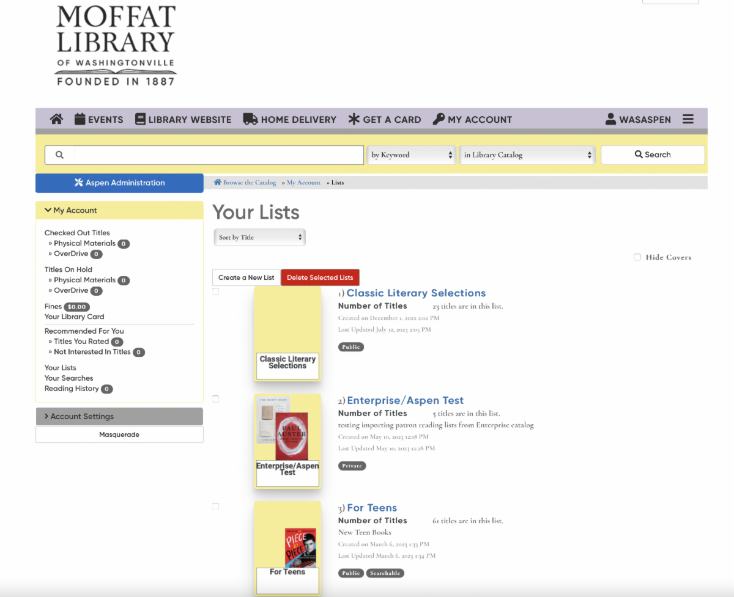Click the Enterprise/Aspen Test cover thumbnail

click(x=287, y=441)
